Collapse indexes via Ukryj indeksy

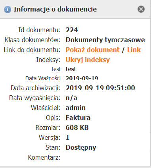[88, 60]
